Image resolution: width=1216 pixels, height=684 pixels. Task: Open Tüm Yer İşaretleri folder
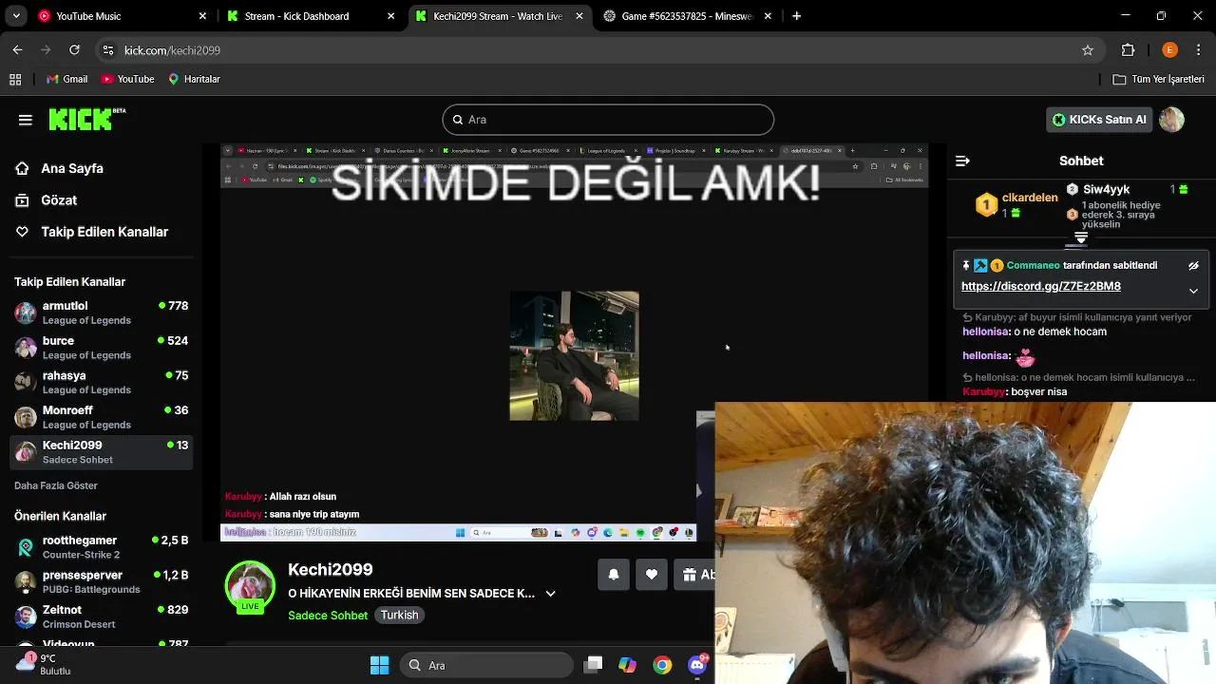[x=1159, y=79]
